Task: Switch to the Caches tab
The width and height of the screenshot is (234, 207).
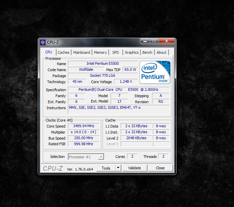Action: [x=64, y=52]
